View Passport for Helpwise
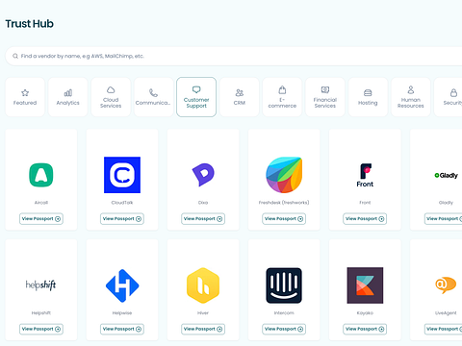This screenshot has height=346, width=462. 122,329
